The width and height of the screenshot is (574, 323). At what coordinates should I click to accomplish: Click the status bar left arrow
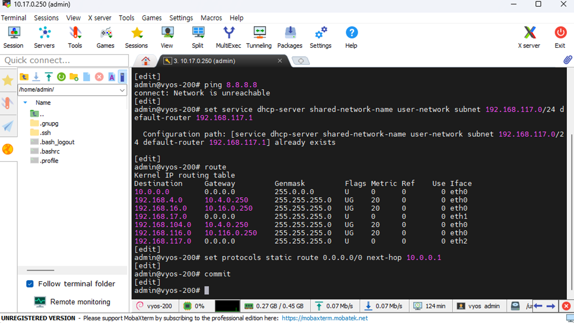pos(538,306)
